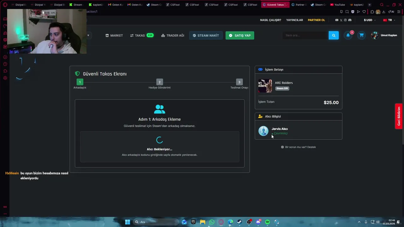This screenshot has height=227, width=404.
Task: Click the Opera ad-blocker shield icon
Action: point(353,12)
